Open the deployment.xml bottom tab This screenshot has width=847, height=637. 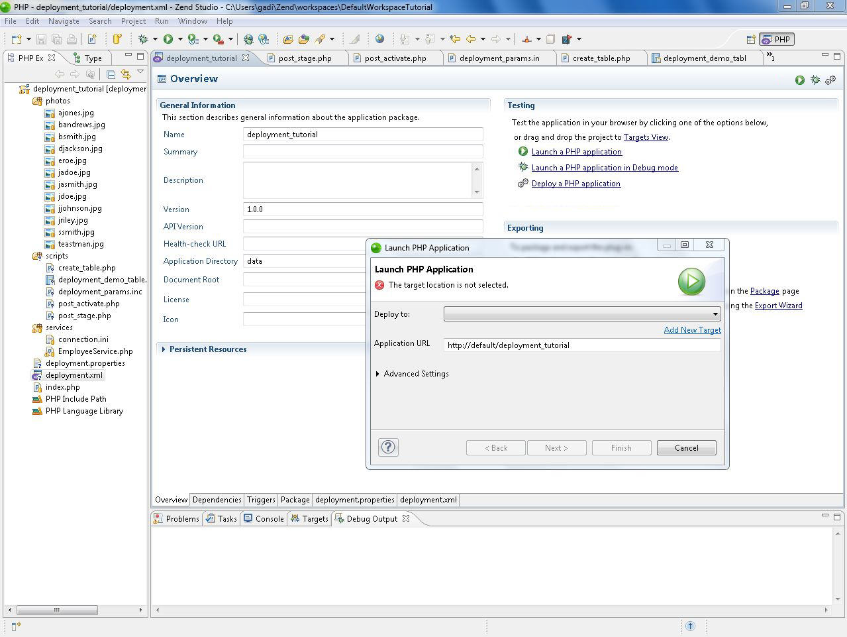click(428, 500)
